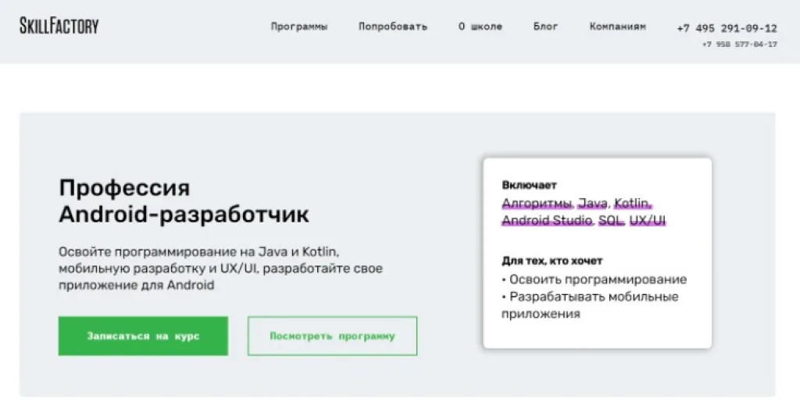This screenshot has height=405, width=800.
Task: Click the course description paragraph starting Освойте программирование
Action: (220, 268)
